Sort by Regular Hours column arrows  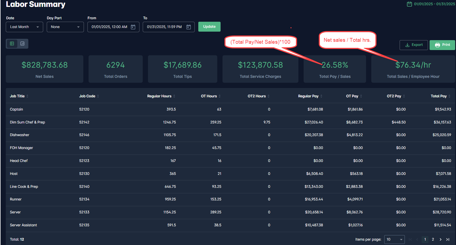coord(174,96)
